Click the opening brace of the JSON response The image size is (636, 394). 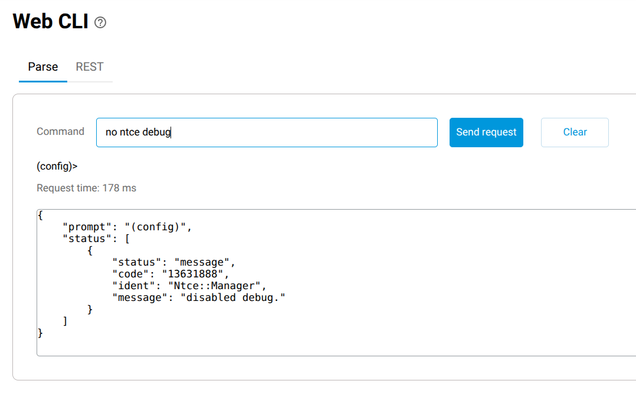pyautogui.click(x=40, y=216)
